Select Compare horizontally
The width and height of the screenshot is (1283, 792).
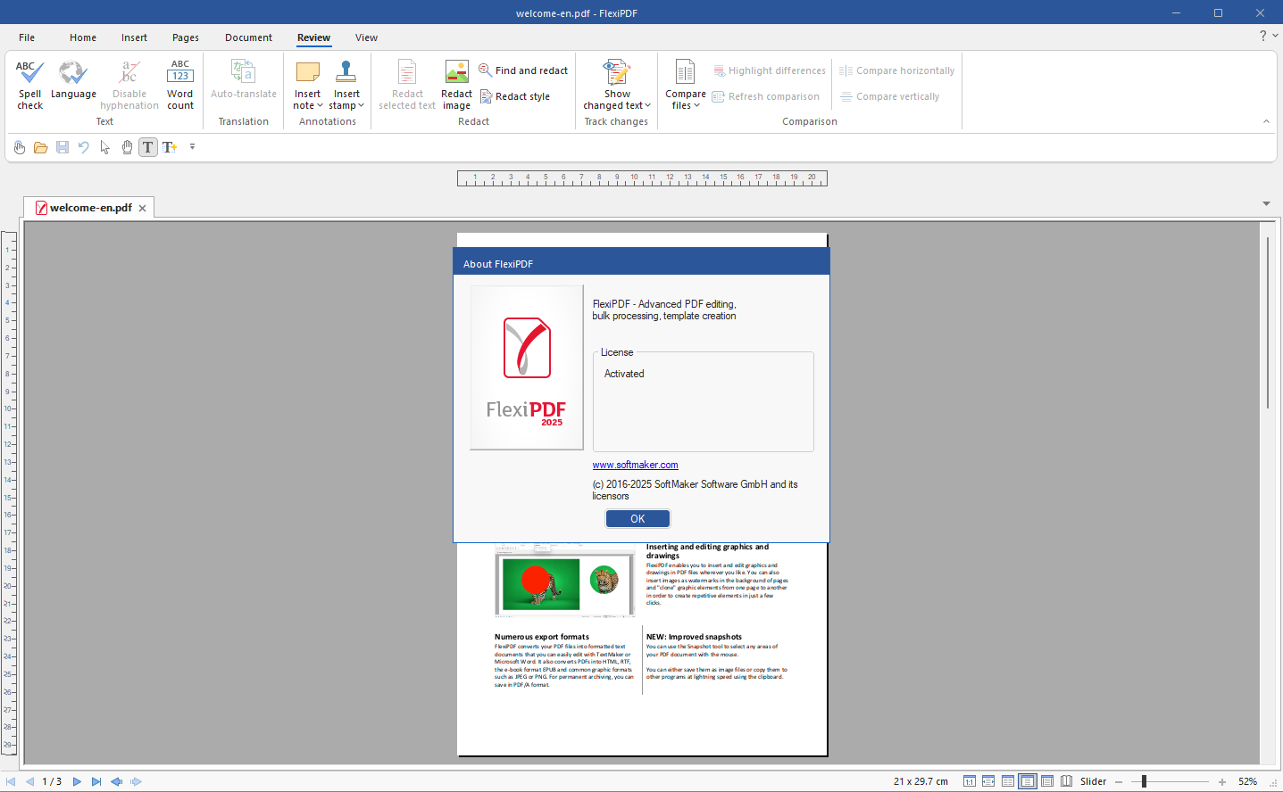tap(897, 70)
